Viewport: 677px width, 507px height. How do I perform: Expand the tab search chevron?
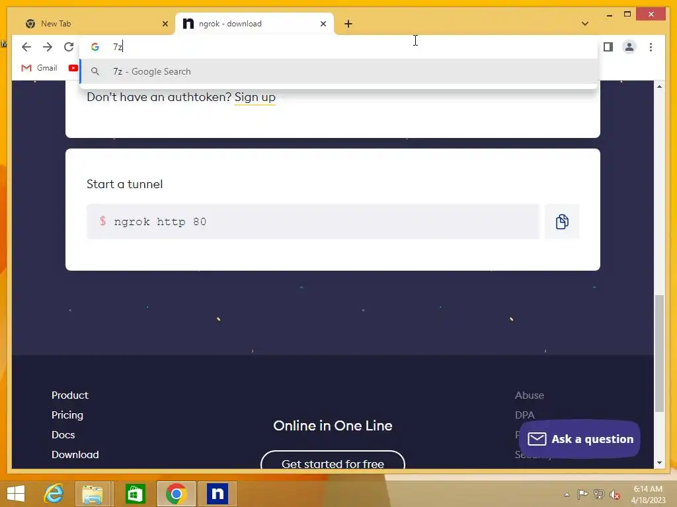585,24
